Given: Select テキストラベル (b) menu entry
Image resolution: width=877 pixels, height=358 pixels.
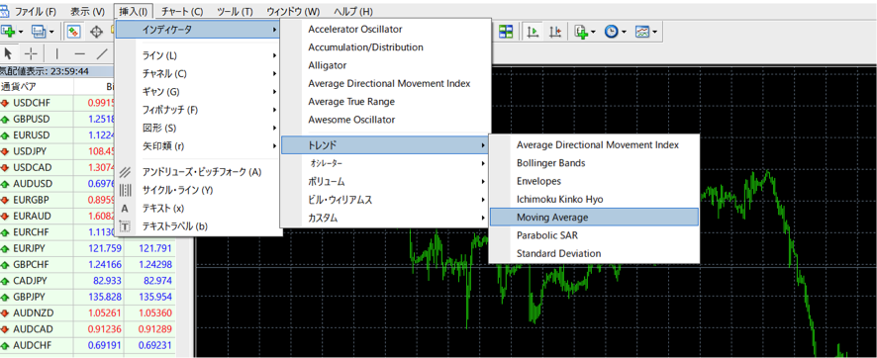Looking at the screenshot, I should (x=199, y=226).
